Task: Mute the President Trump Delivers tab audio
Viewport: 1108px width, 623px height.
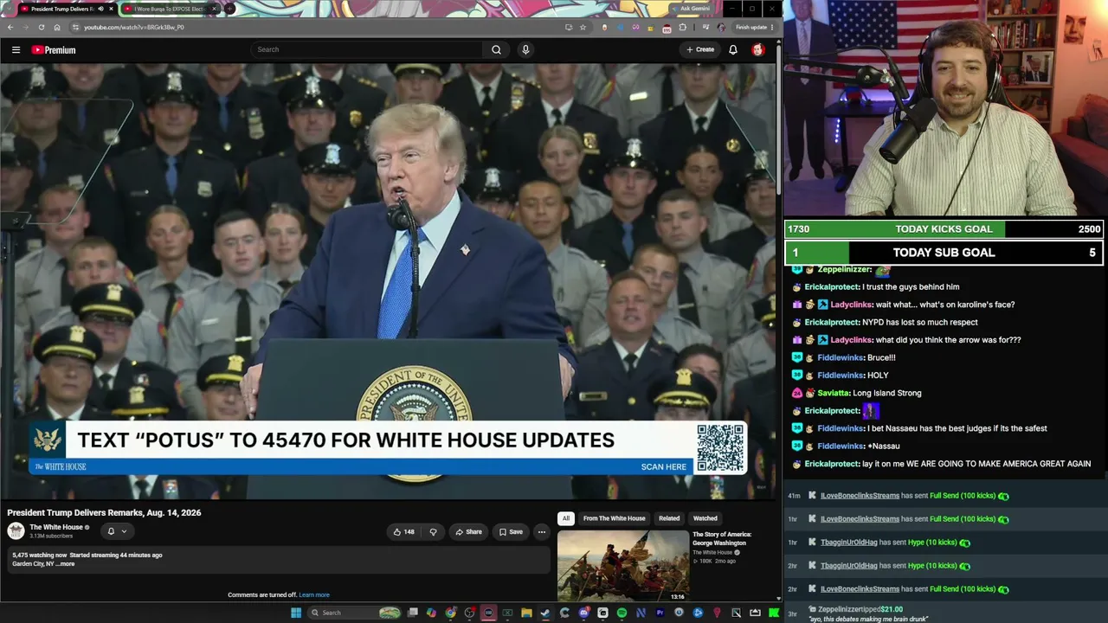Action: [x=100, y=9]
